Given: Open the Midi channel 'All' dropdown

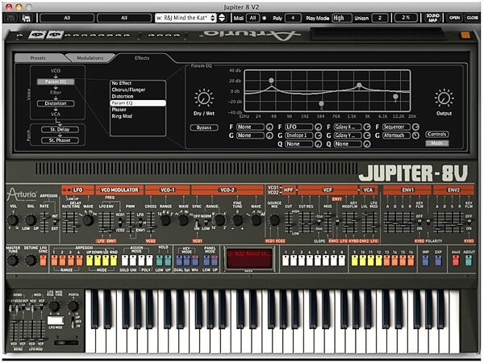Looking at the screenshot, I should [x=252, y=18].
